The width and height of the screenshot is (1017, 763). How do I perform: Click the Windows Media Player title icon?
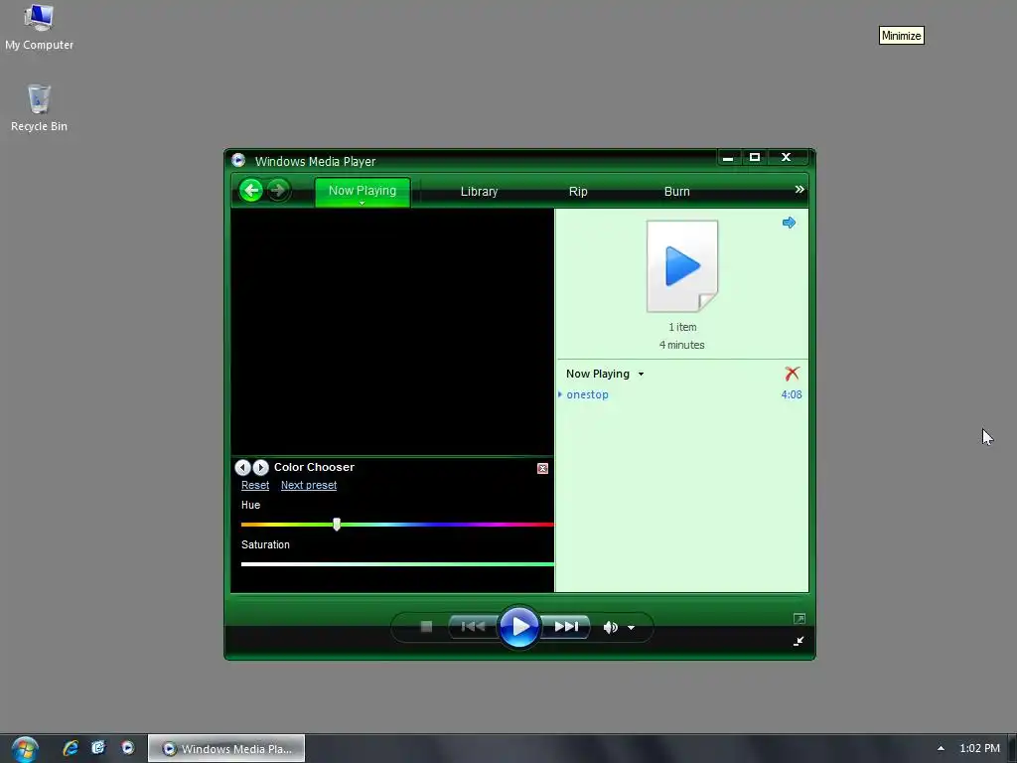(238, 160)
